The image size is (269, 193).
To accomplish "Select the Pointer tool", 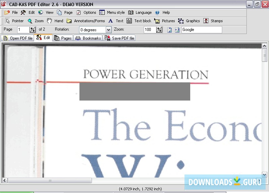I will 14,21.
